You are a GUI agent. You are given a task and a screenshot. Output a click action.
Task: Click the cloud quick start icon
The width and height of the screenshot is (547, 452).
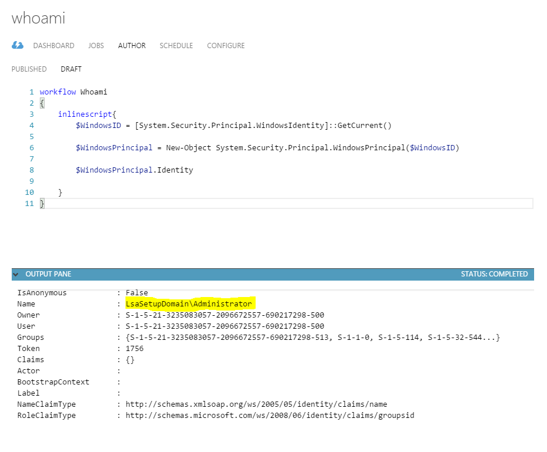coord(18,45)
